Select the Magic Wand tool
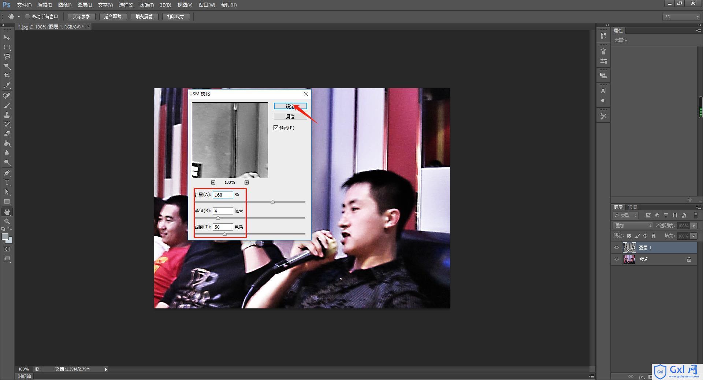Viewport: 703px width, 380px height. 7,66
